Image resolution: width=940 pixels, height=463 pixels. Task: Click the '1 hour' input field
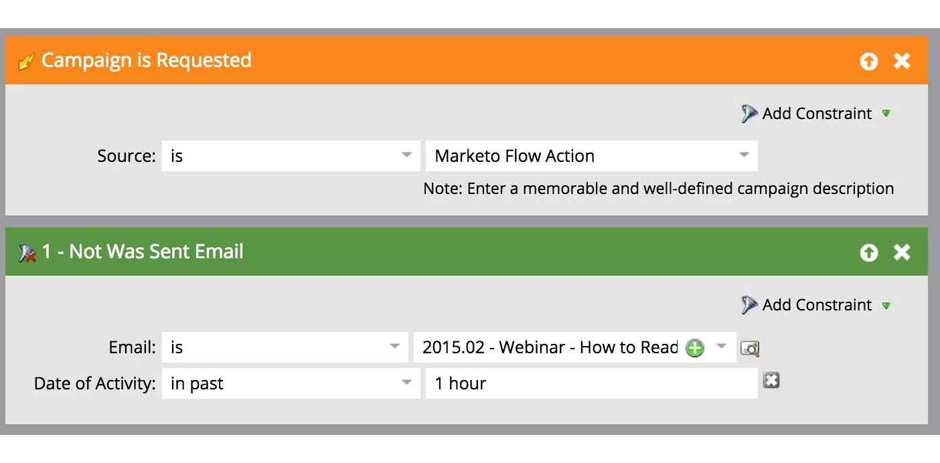pos(592,383)
